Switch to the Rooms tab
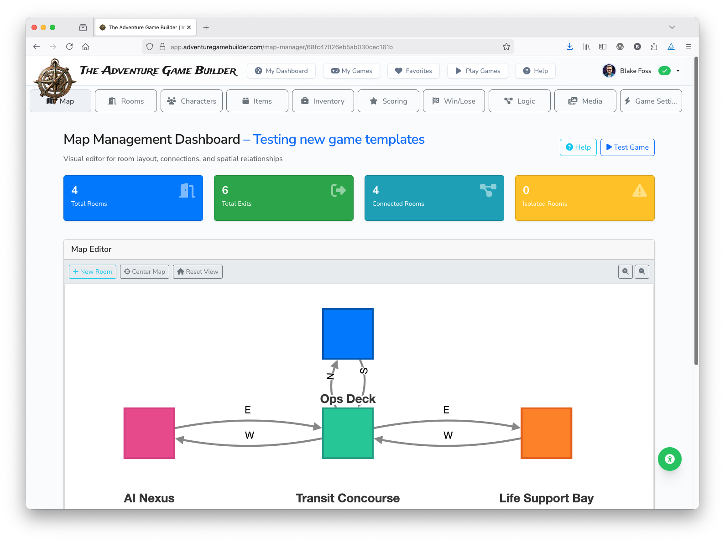Image resolution: width=725 pixels, height=543 pixels. click(126, 101)
